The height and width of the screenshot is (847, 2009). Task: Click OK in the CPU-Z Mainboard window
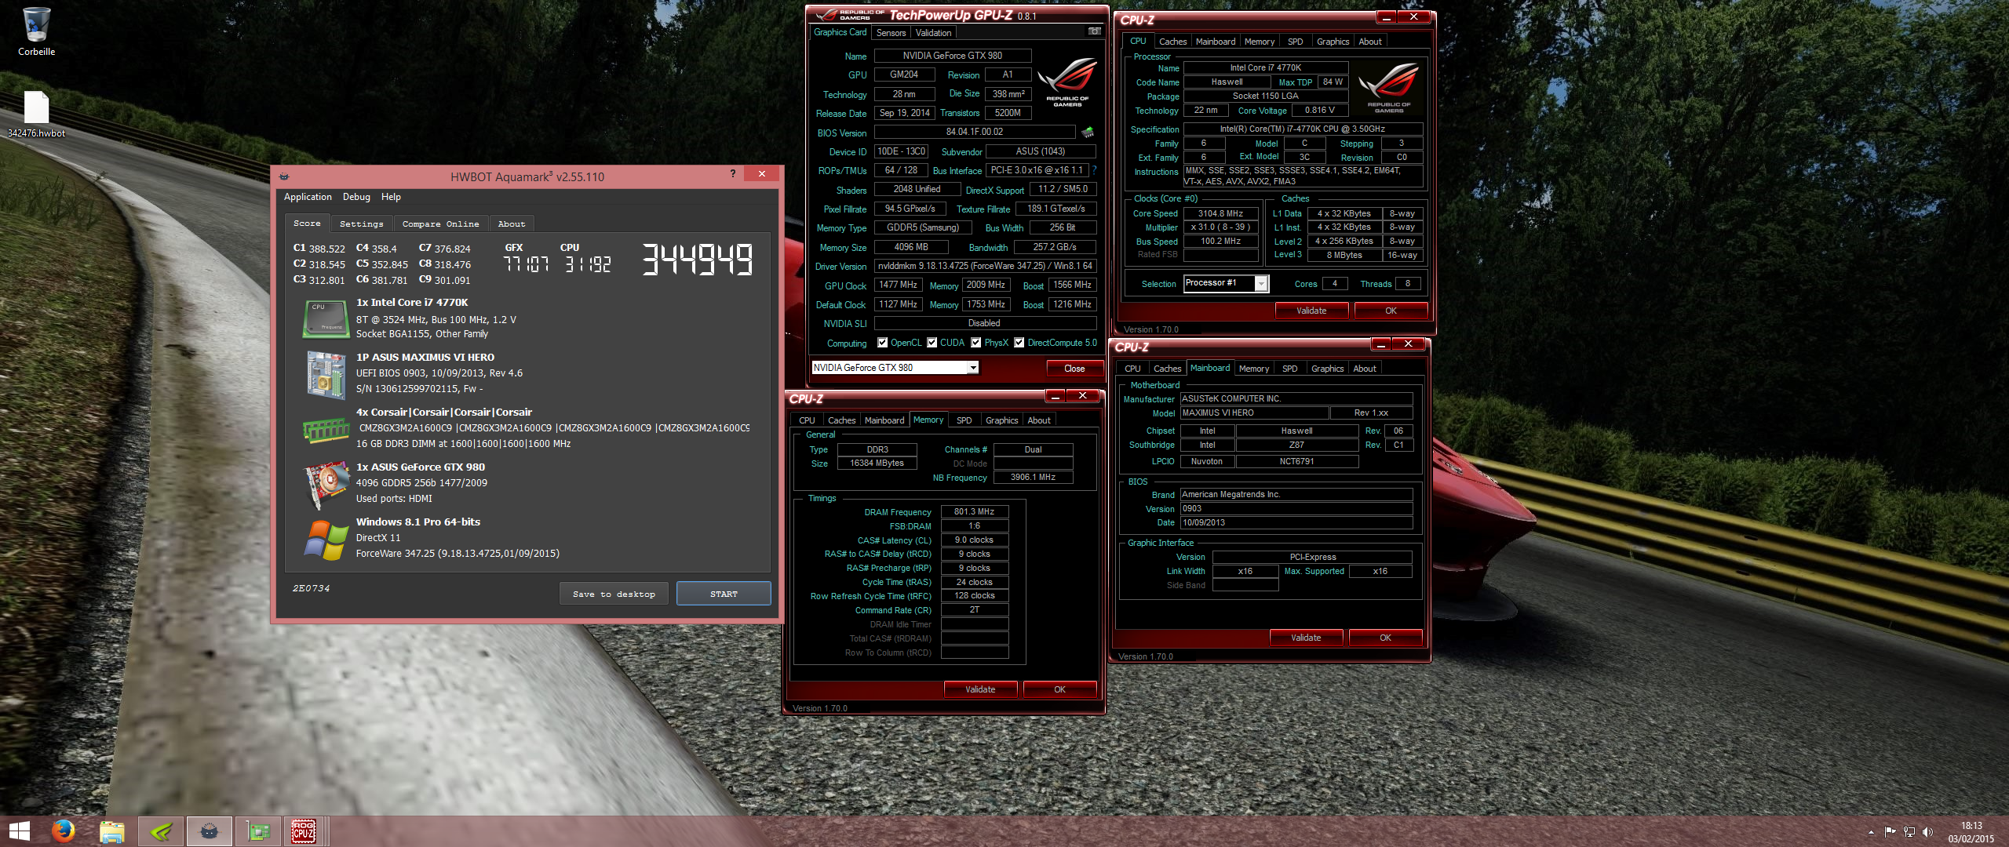click(x=1385, y=638)
